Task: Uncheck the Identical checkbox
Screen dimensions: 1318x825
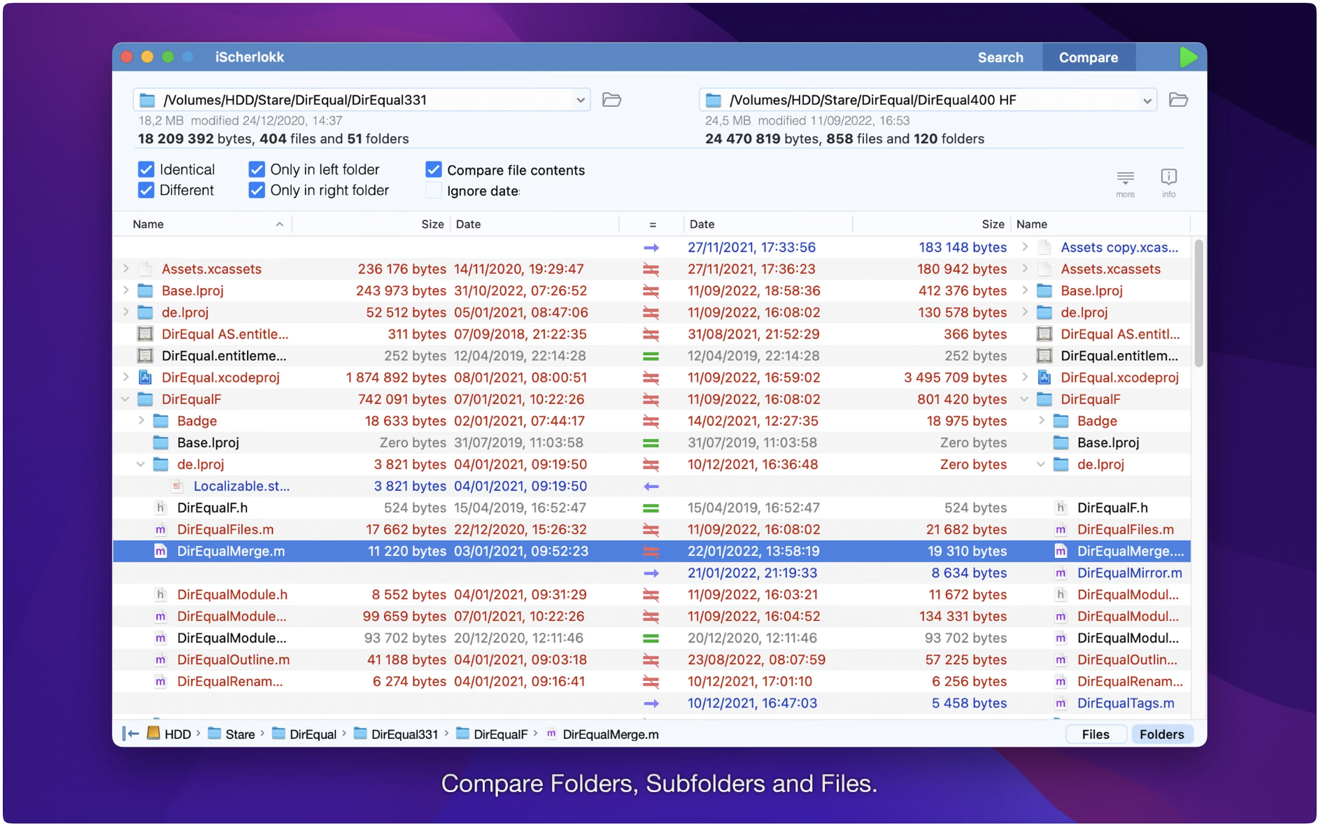Action: (x=146, y=170)
